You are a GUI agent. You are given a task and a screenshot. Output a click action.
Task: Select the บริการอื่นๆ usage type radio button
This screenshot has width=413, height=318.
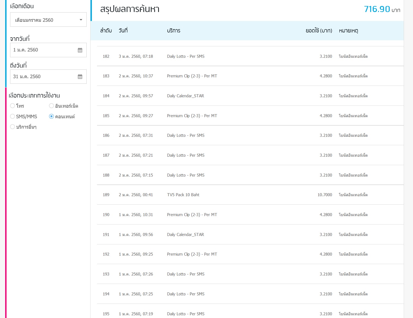[x=13, y=127]
